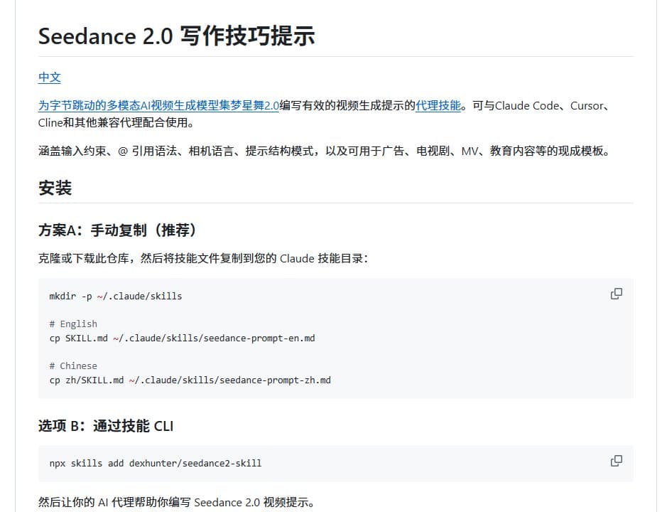The height and width of the screenshot is (512, 662).
Task: Click the sentence 克隆或下载此仓库
Action: pyautogui.click(x=203, y=258)
